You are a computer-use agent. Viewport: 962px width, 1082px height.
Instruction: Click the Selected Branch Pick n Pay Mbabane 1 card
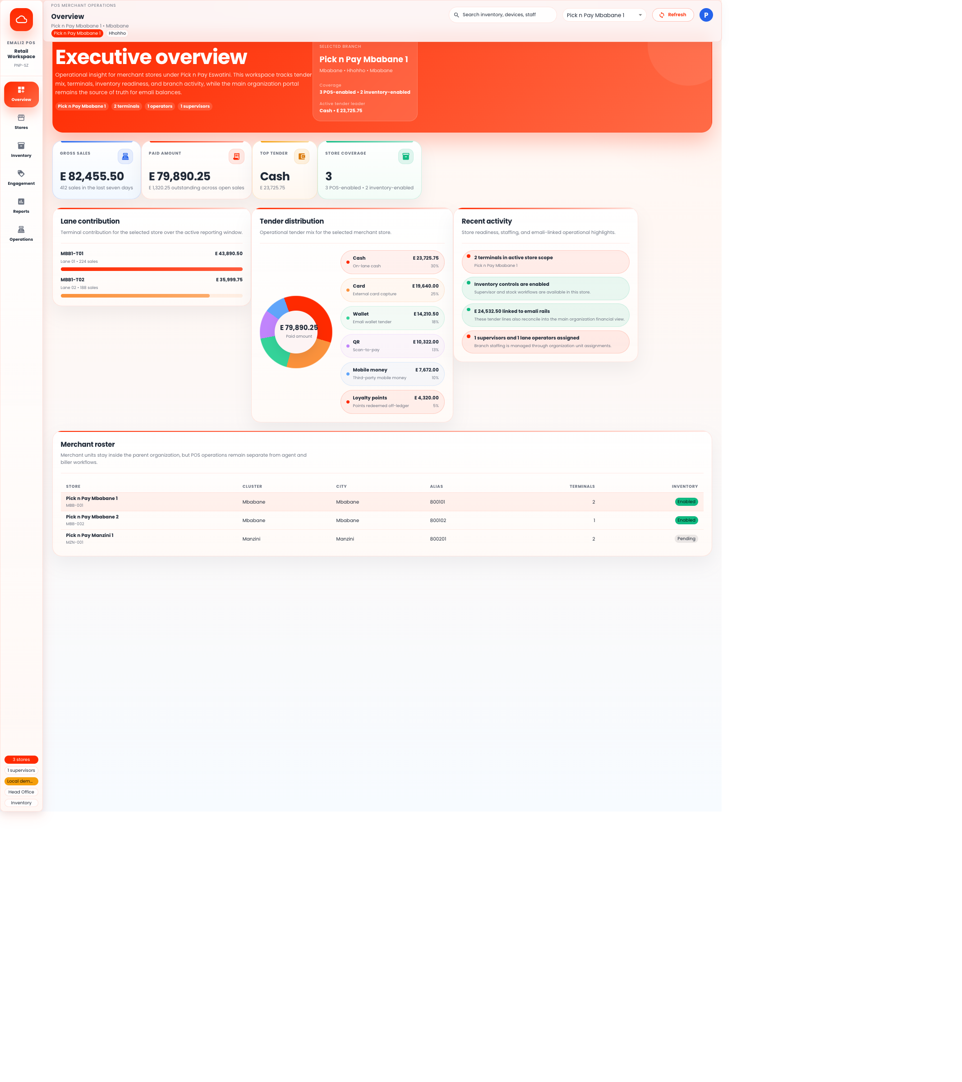365,81
